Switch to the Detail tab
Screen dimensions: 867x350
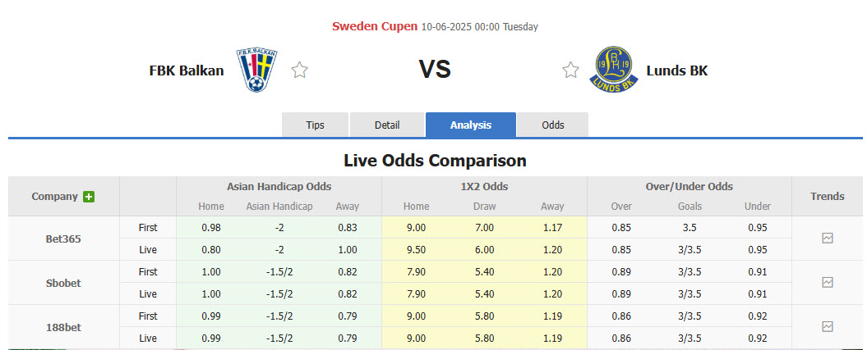point(387,125)
